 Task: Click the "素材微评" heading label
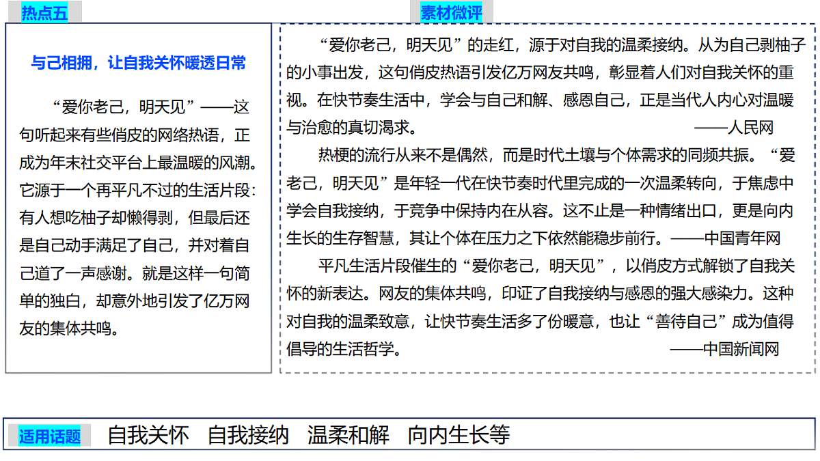click(x=451, y=13)
